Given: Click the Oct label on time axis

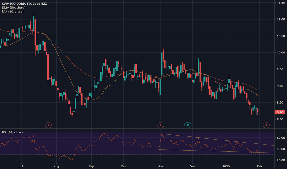Looking at the screenshot, I should [123, 167].
